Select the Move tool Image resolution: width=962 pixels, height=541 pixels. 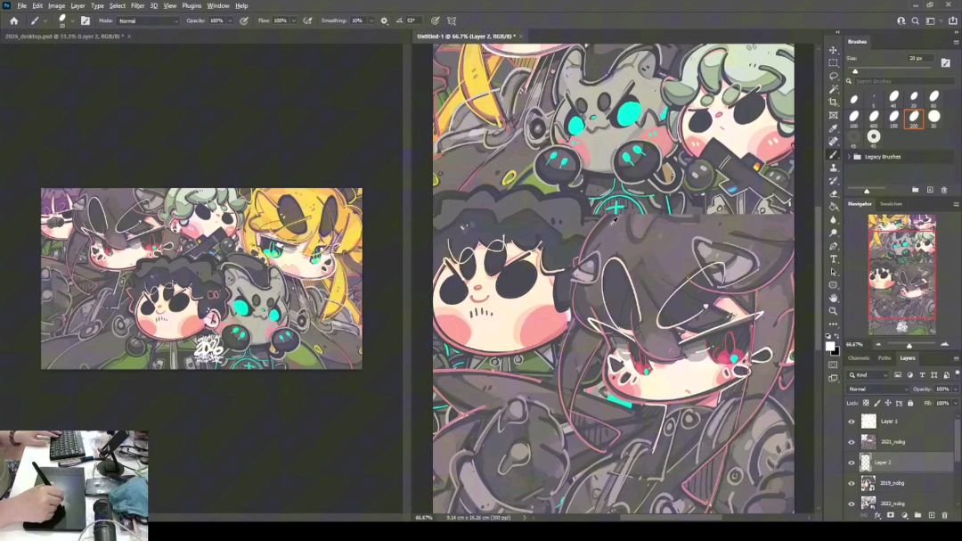point(834,50)
